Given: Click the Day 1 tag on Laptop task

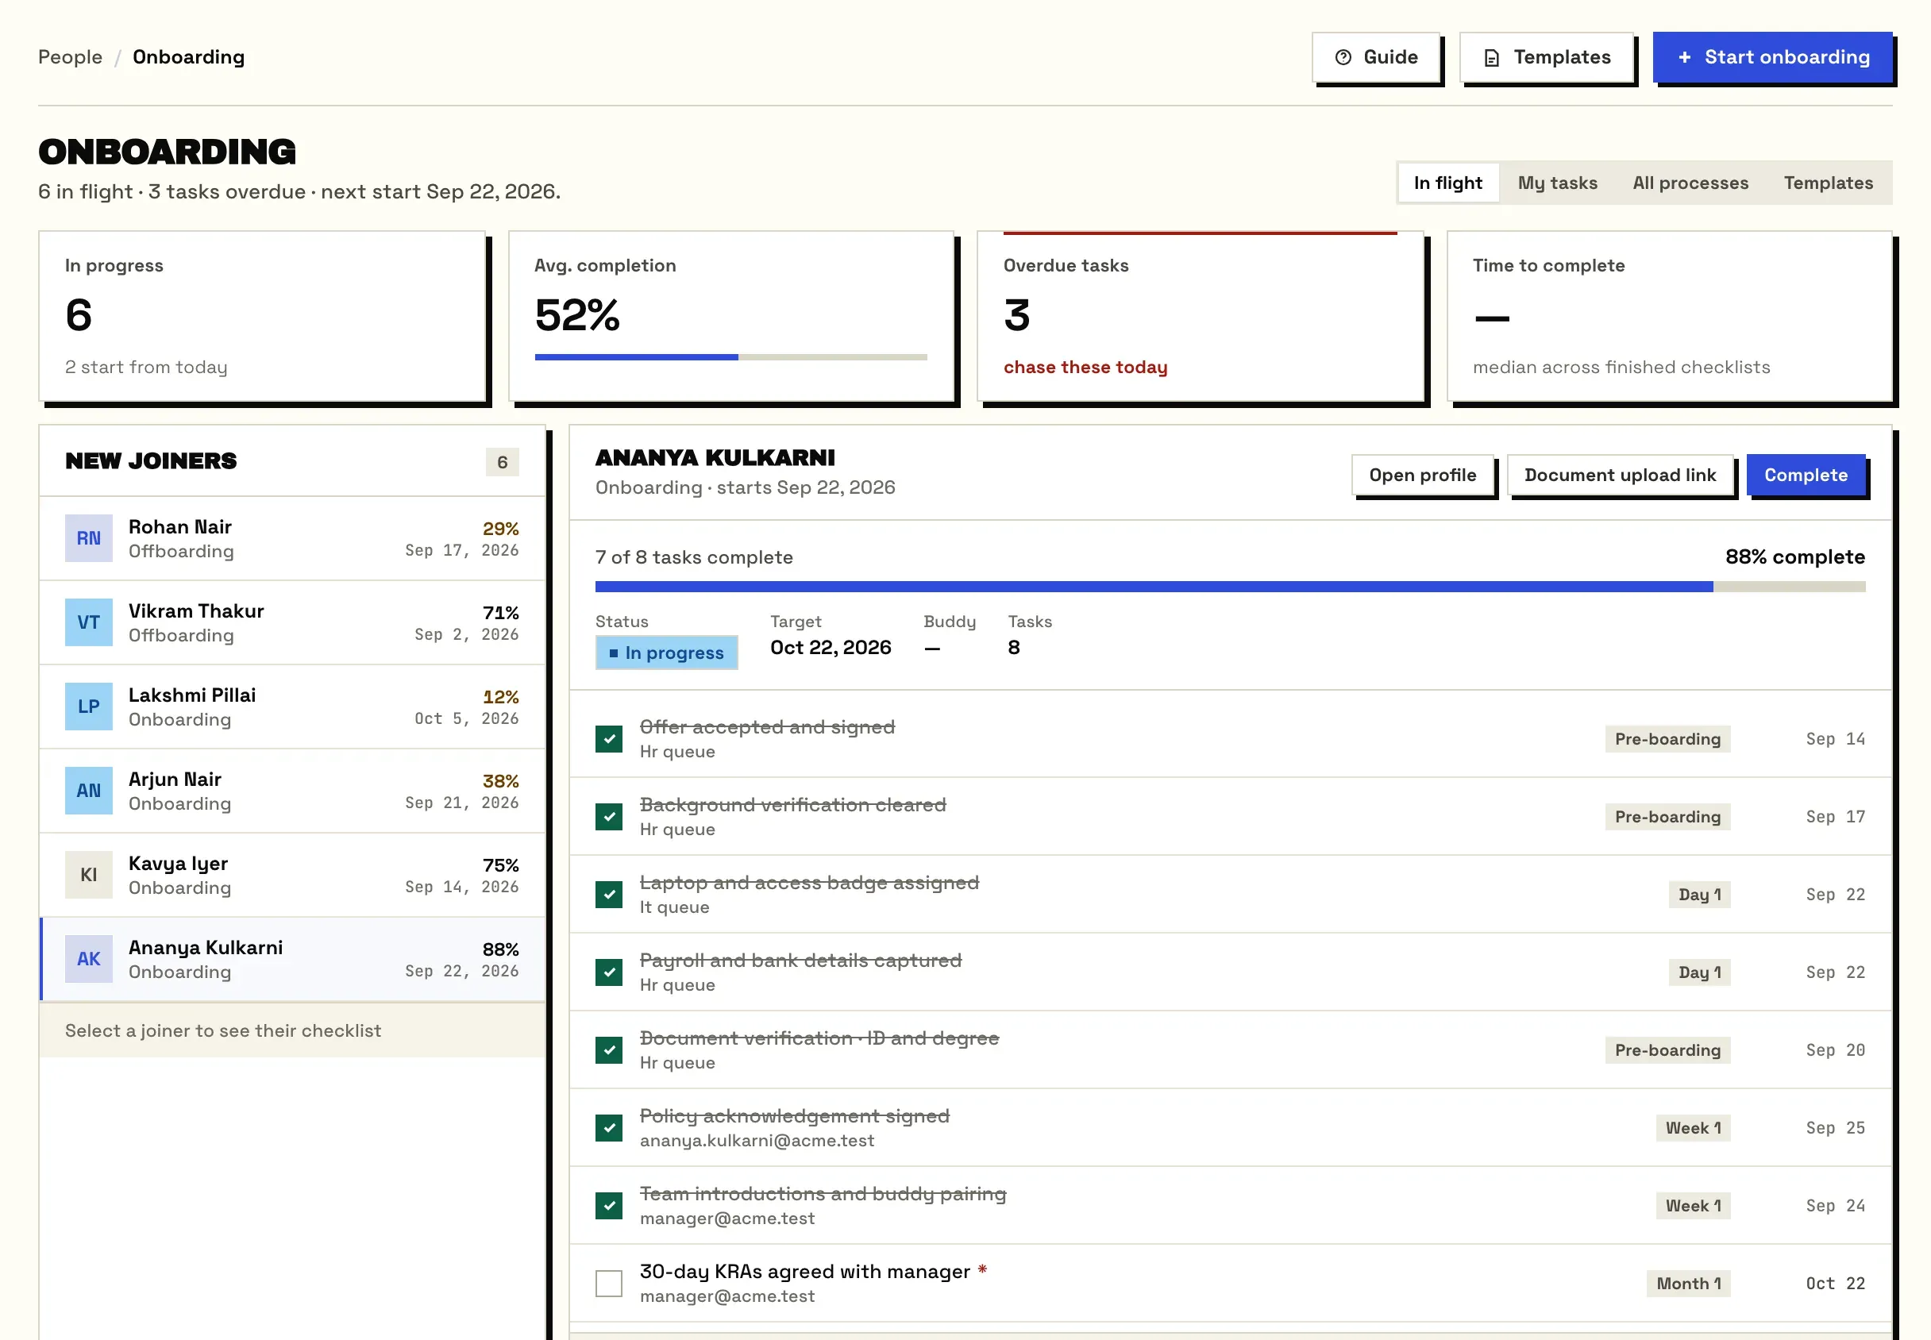Looking at the screenshot, I should 1699,894.
